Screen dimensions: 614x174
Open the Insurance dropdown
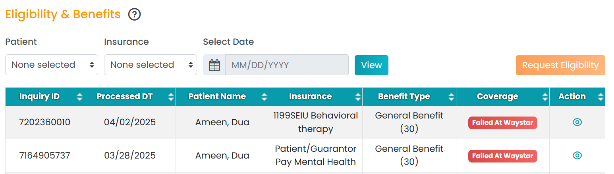tap(151, 65)
